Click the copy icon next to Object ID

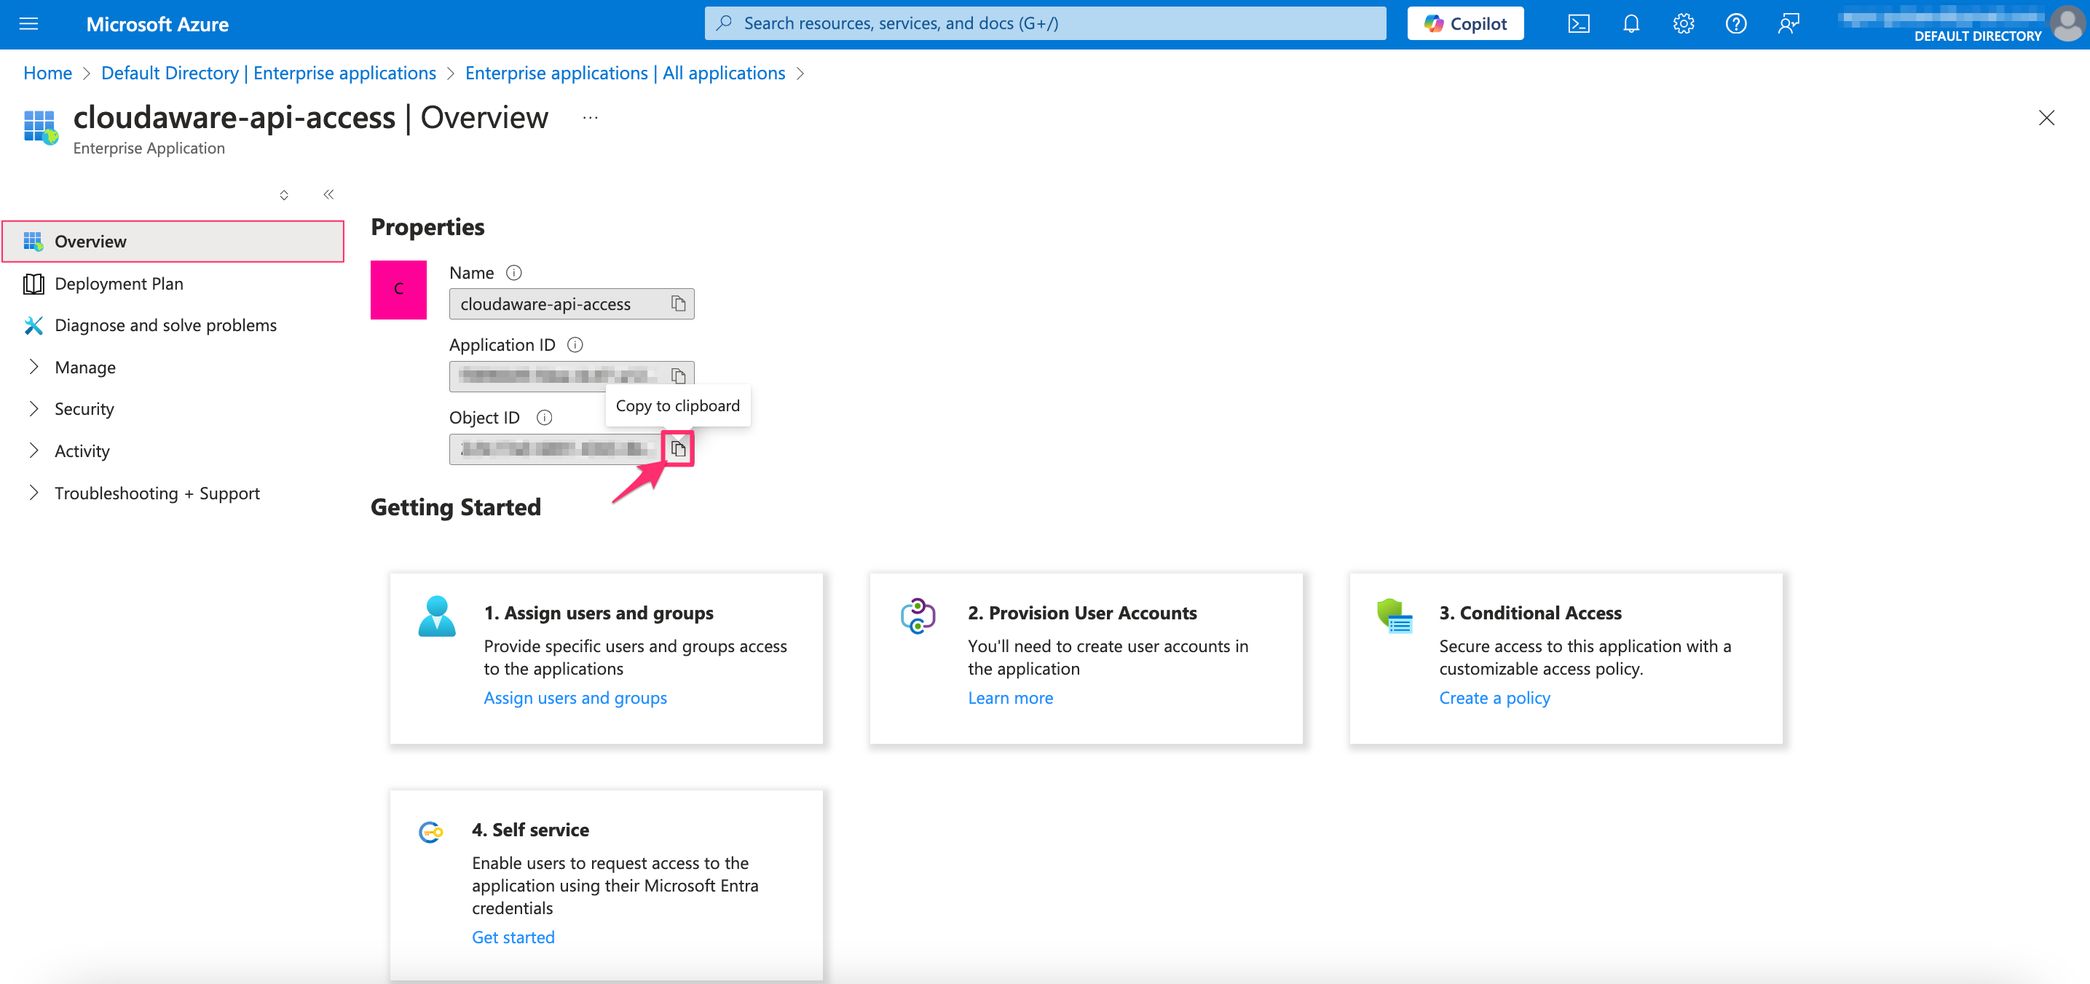(677, 449)
